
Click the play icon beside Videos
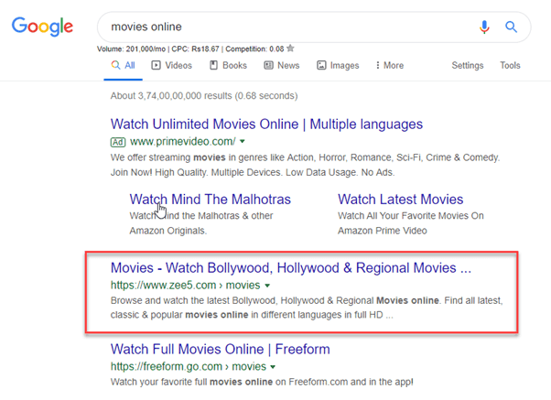pyautogui.click(x=156, y=65)
